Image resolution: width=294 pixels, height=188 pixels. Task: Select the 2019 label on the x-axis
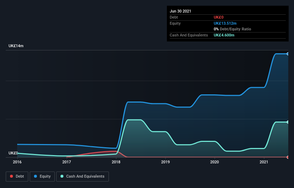pyautogui.click(x=165, y=162)
